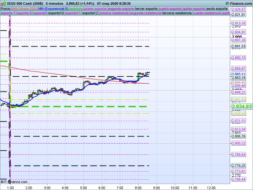Click the 2.806,76 price level label

coord(238,136)
